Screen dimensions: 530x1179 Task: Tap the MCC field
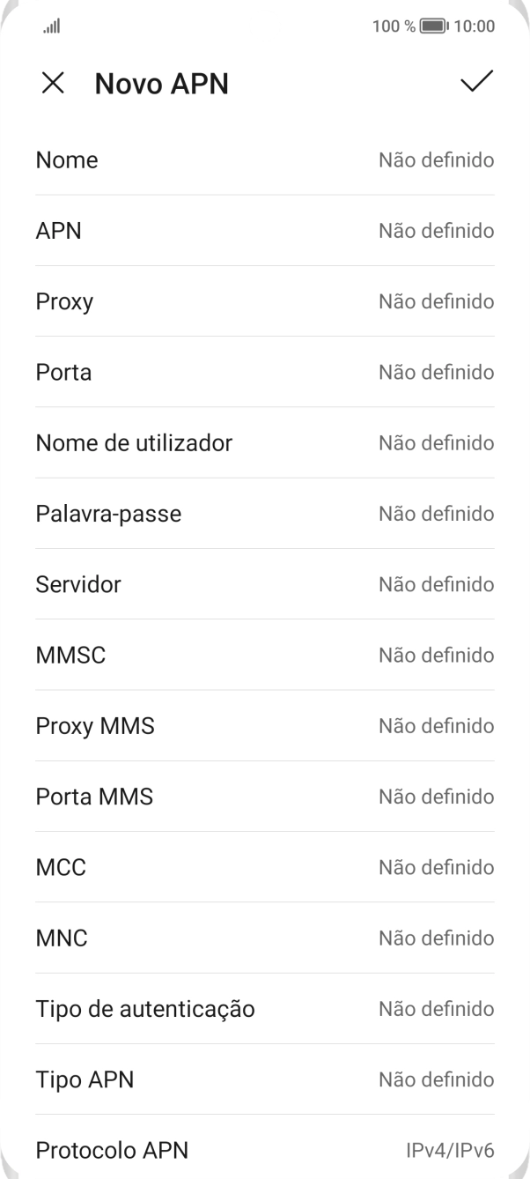pos(264,867)
